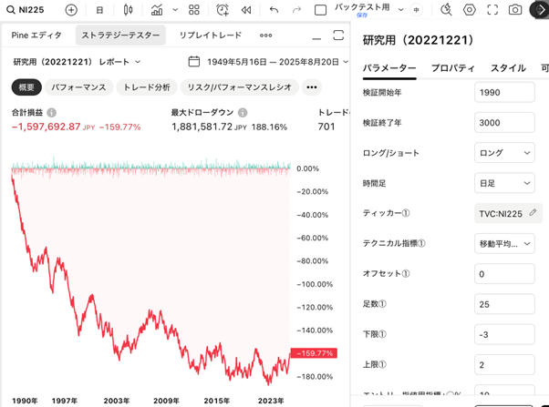This screenshot has height=407, width=549.
Task: Select the パフォーマンス report button
Action: [78, 87]
